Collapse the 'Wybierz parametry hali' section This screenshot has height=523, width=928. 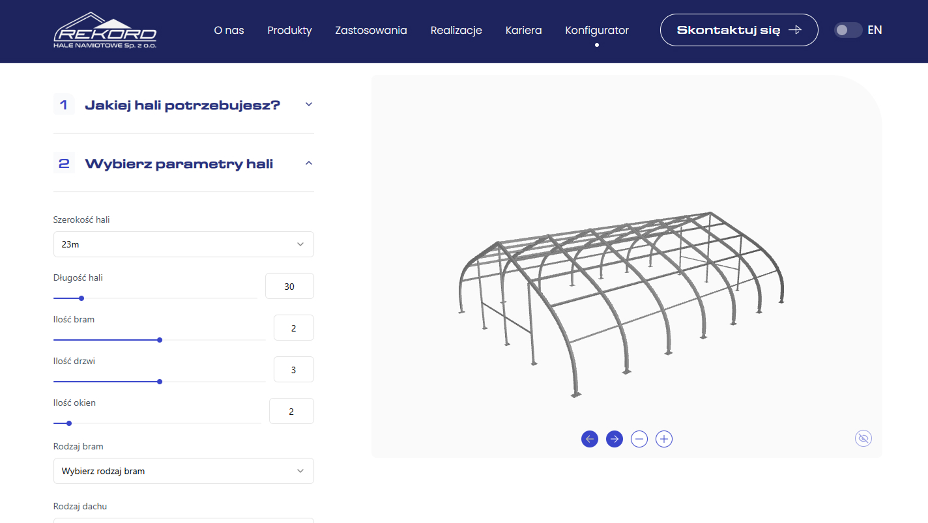click(309, 163)
